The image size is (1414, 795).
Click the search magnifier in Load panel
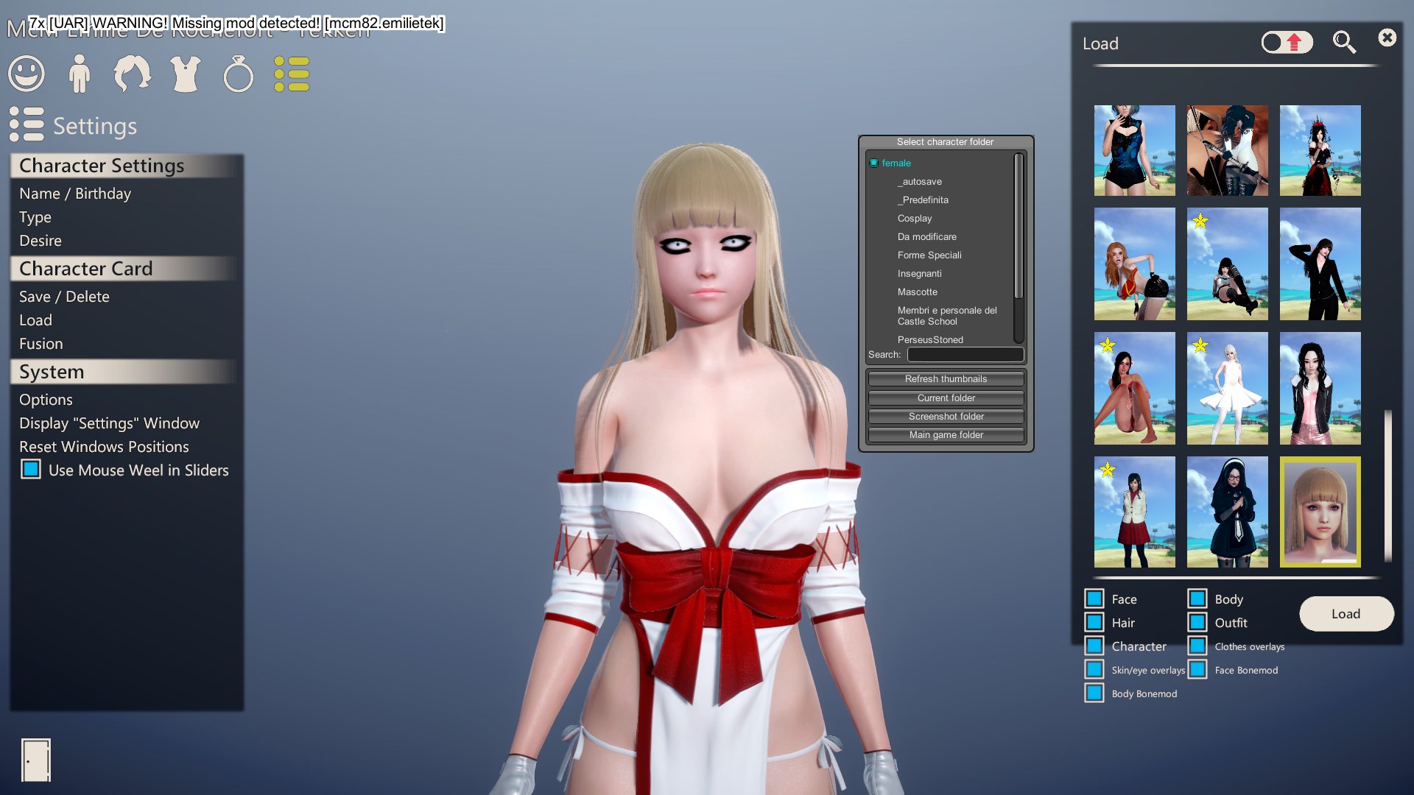coord(1344,43)
